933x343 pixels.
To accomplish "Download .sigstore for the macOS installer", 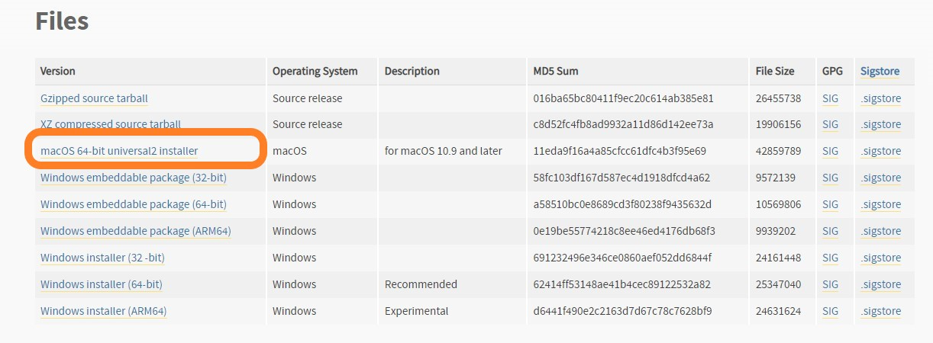I will click(x=880, y=151).
